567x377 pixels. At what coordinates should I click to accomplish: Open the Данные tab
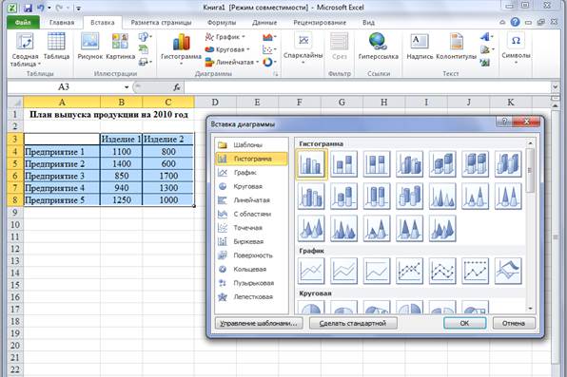click(264, 23)
